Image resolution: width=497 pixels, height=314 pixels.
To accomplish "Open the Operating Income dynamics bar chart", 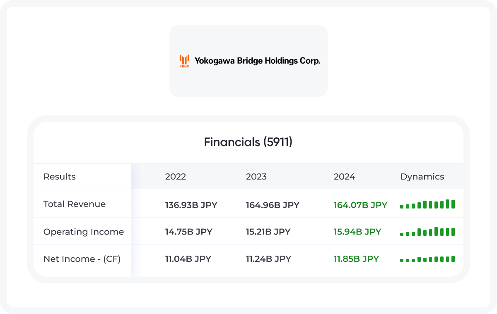I will coord(427,232).
